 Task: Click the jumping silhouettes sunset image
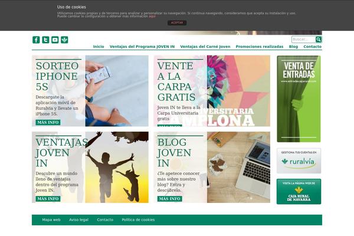(x=117, y=167)
